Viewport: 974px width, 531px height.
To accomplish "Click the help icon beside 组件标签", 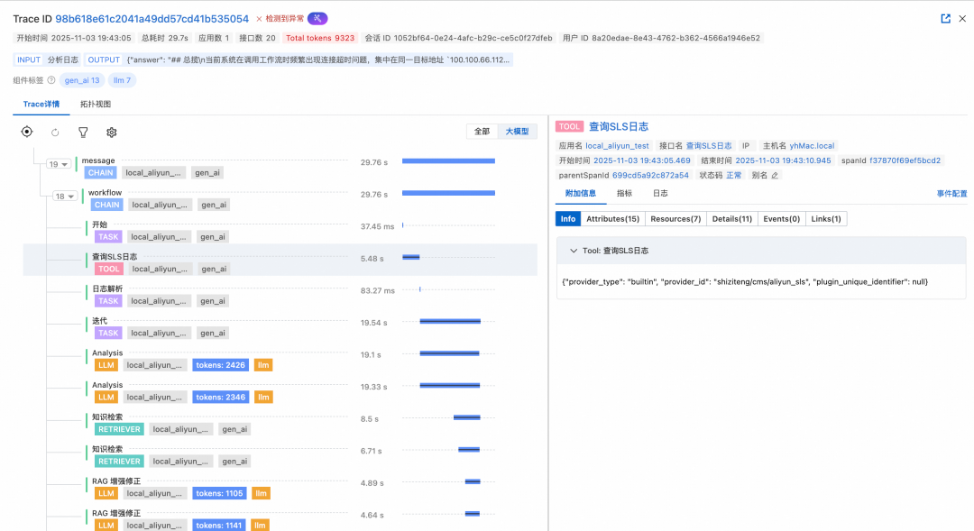I will (51, 80).
